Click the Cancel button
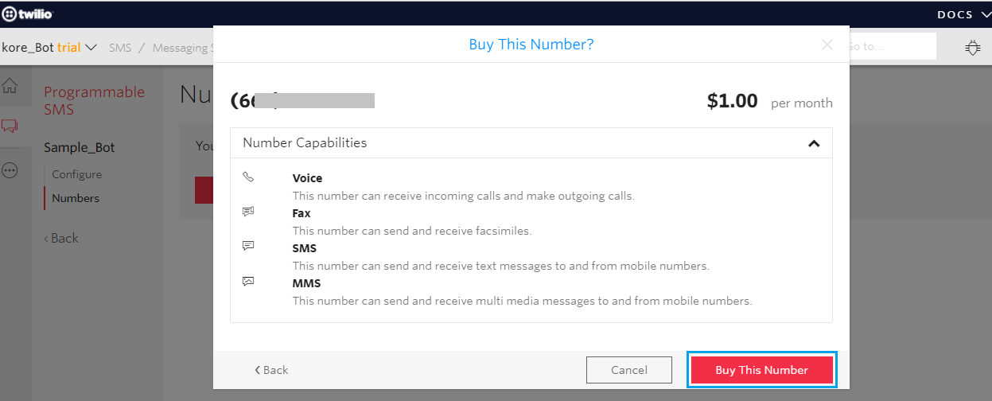The height and width of the screenshot is (401, 992). (x=628, y=370)
